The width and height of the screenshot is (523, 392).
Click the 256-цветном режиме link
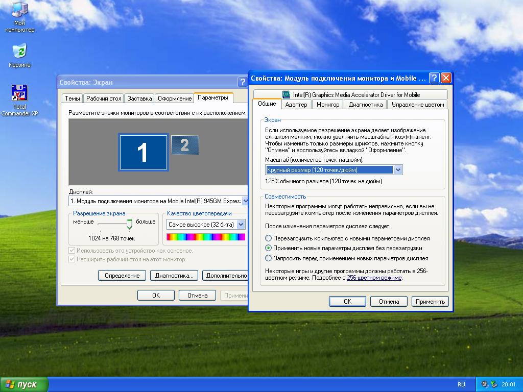(x=374, y=278)
